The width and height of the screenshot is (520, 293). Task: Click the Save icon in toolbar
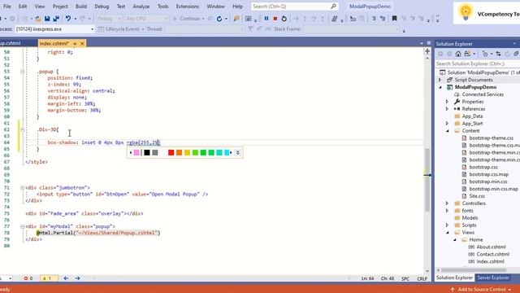click(47, 19)
